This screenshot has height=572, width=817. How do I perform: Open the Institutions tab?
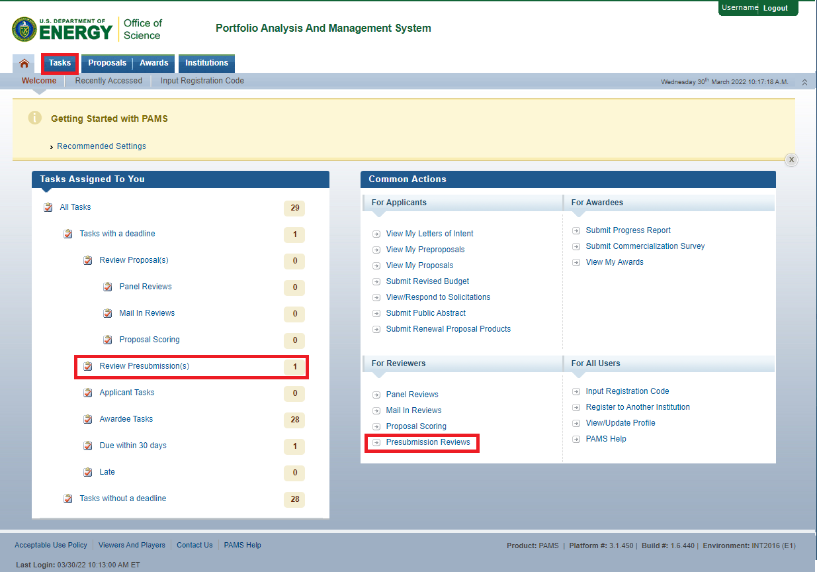coord(206,64)
